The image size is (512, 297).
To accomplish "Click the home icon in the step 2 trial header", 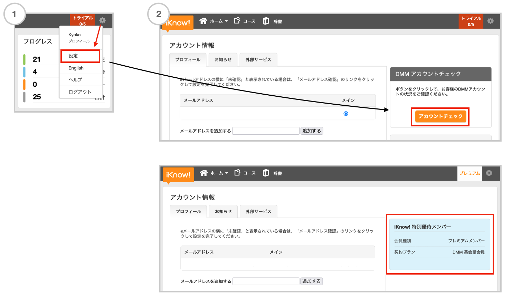I will (203, 21).
